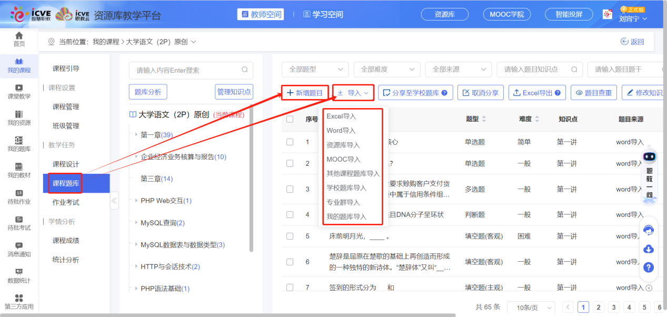Open the 导入 import dropdown
This screenshot has width=667, height=317.
coord(353,92)
